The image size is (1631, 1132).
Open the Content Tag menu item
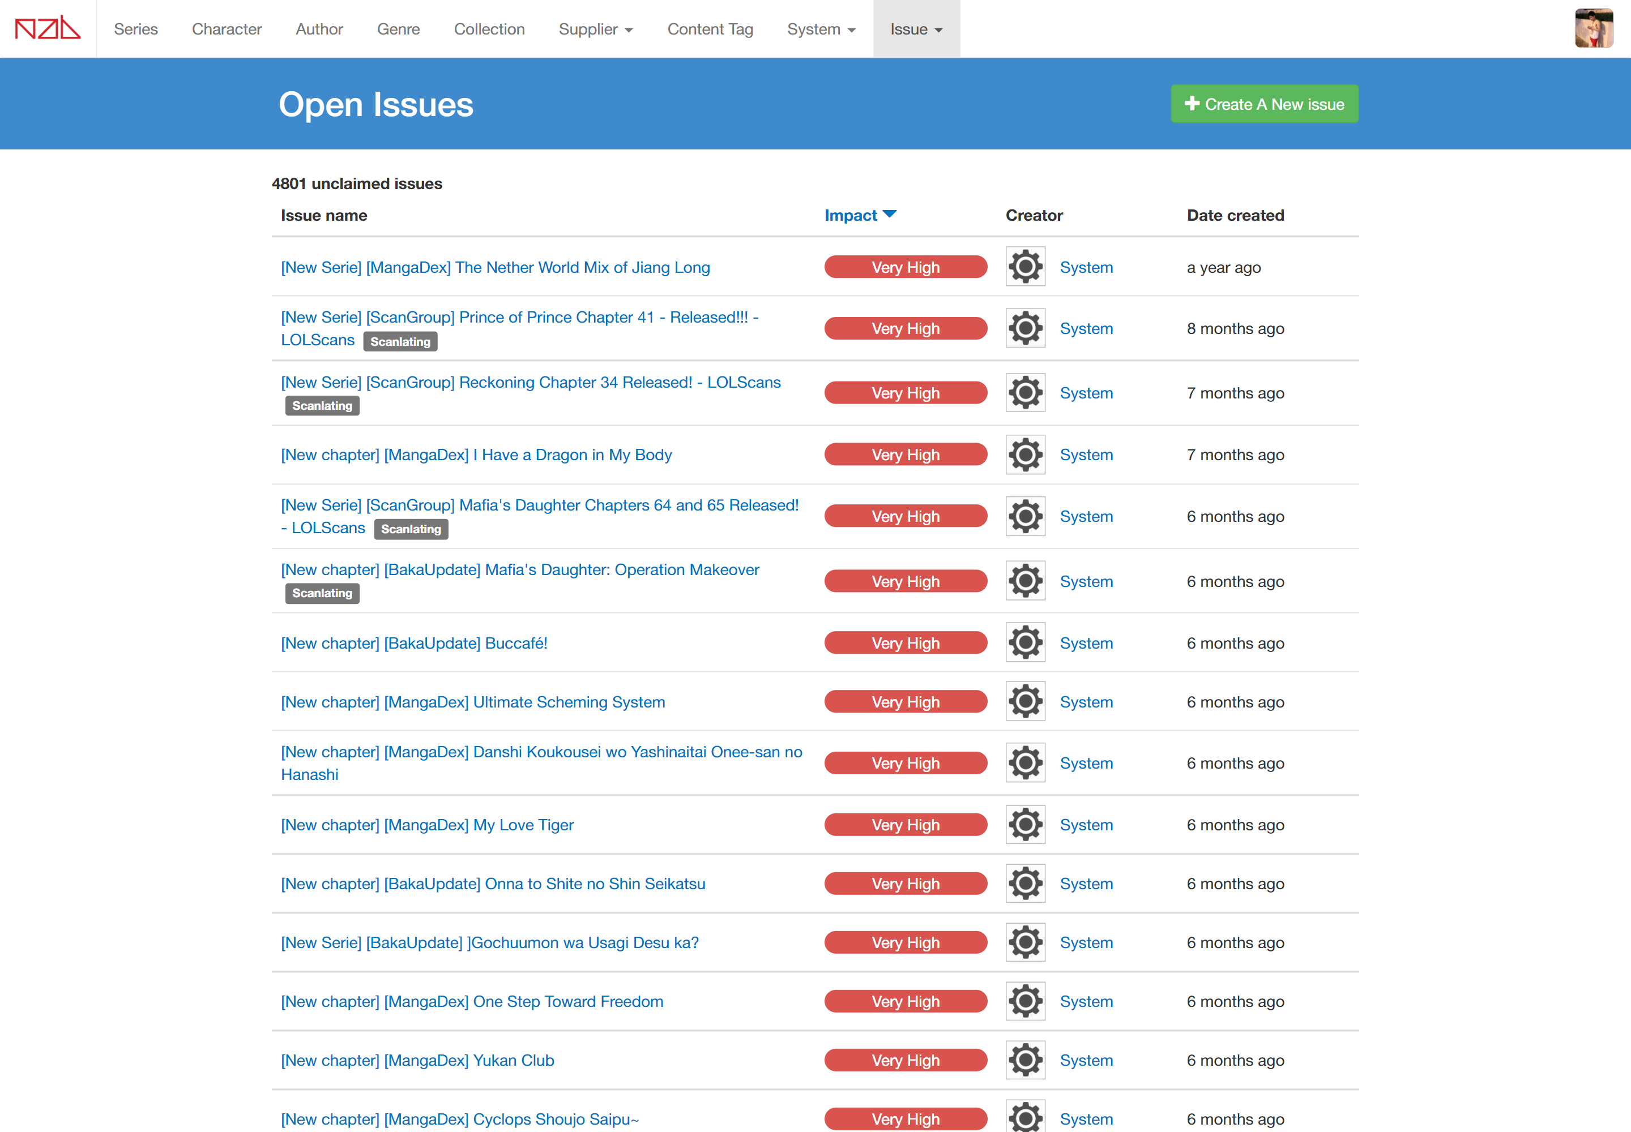click(710, 29)
